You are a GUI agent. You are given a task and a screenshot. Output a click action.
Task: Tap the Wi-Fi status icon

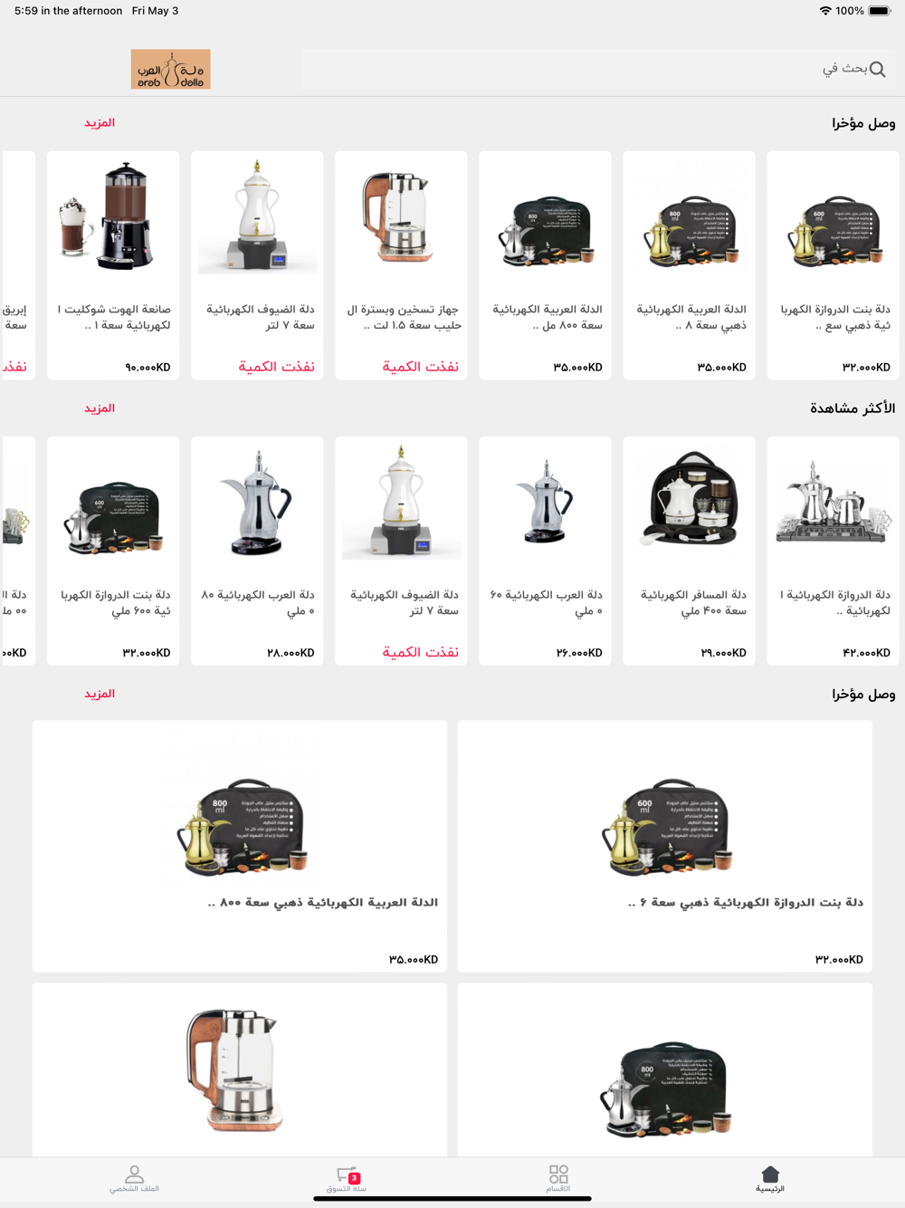(825, 11)
